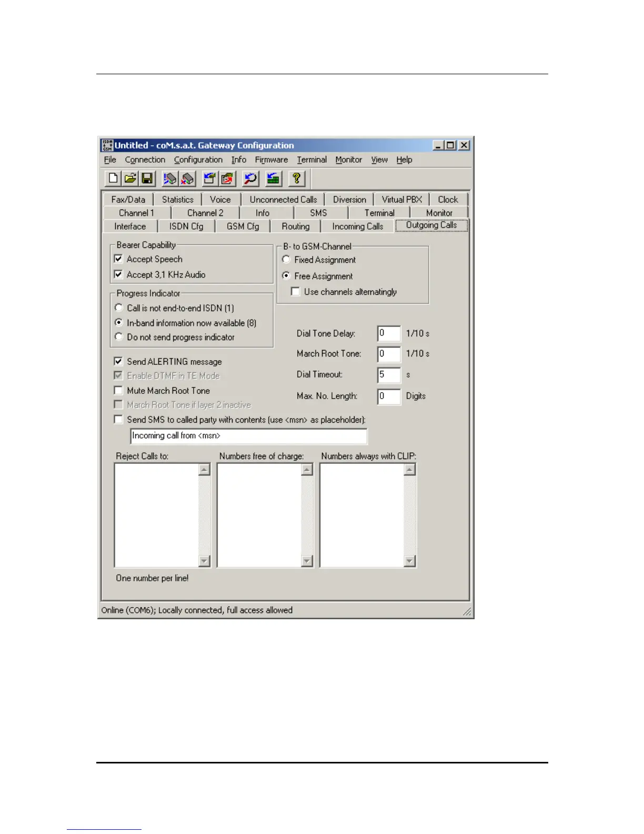This screenshot has width=644, height=834.
Task: Switch to the SMS tab
Action: coord(318,213)
